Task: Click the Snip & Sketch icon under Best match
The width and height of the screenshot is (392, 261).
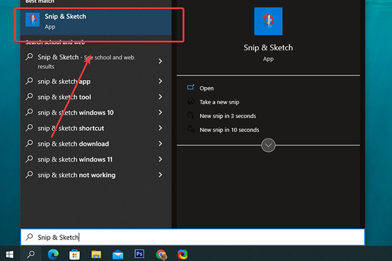Action: (33, 19)
